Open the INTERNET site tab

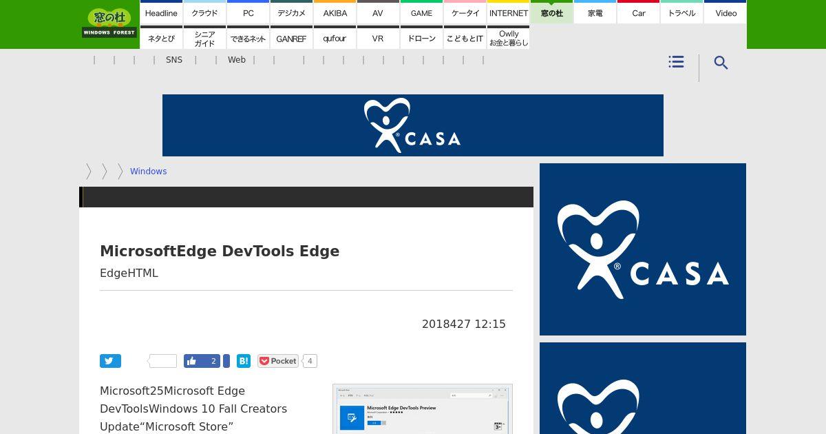click(x=508, y=12)
